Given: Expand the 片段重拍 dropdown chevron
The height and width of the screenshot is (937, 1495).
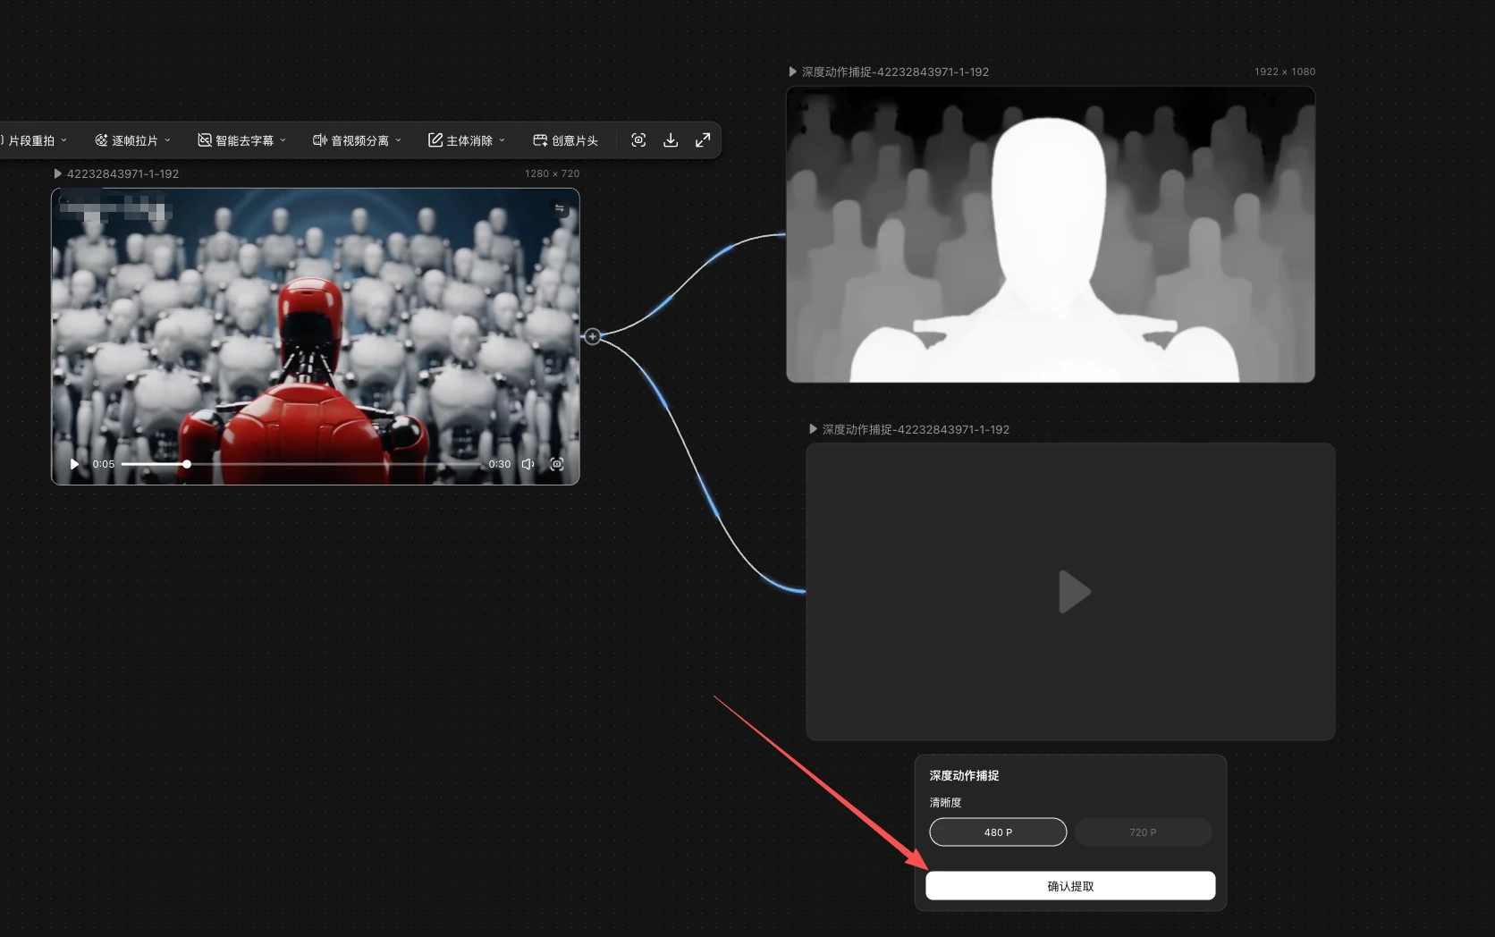Looking at the screenshot, I should [63, 140].
